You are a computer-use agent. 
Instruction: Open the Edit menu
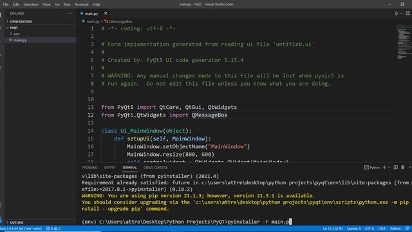point(15,5)
